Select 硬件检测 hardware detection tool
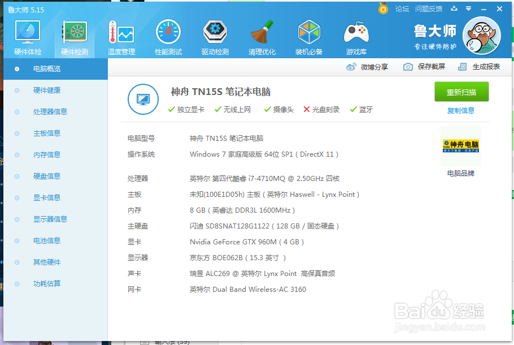Viewport: 514px width, 345px height. click(x=75, y=37)
